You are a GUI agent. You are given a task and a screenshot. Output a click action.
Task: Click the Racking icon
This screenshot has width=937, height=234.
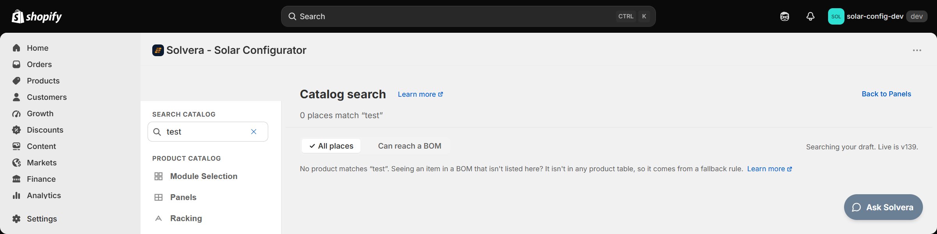click(159, 218)
